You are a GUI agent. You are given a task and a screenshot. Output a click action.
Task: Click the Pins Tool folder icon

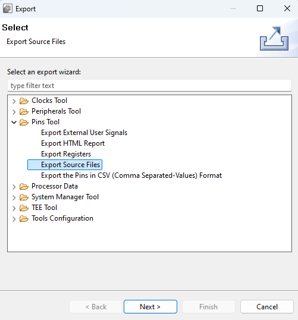click(24, 123)
